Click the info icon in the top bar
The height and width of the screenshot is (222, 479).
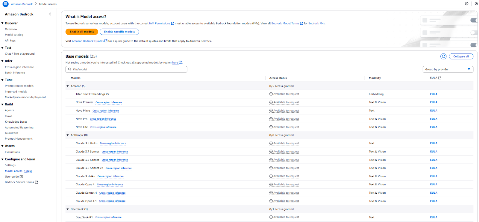466,4
